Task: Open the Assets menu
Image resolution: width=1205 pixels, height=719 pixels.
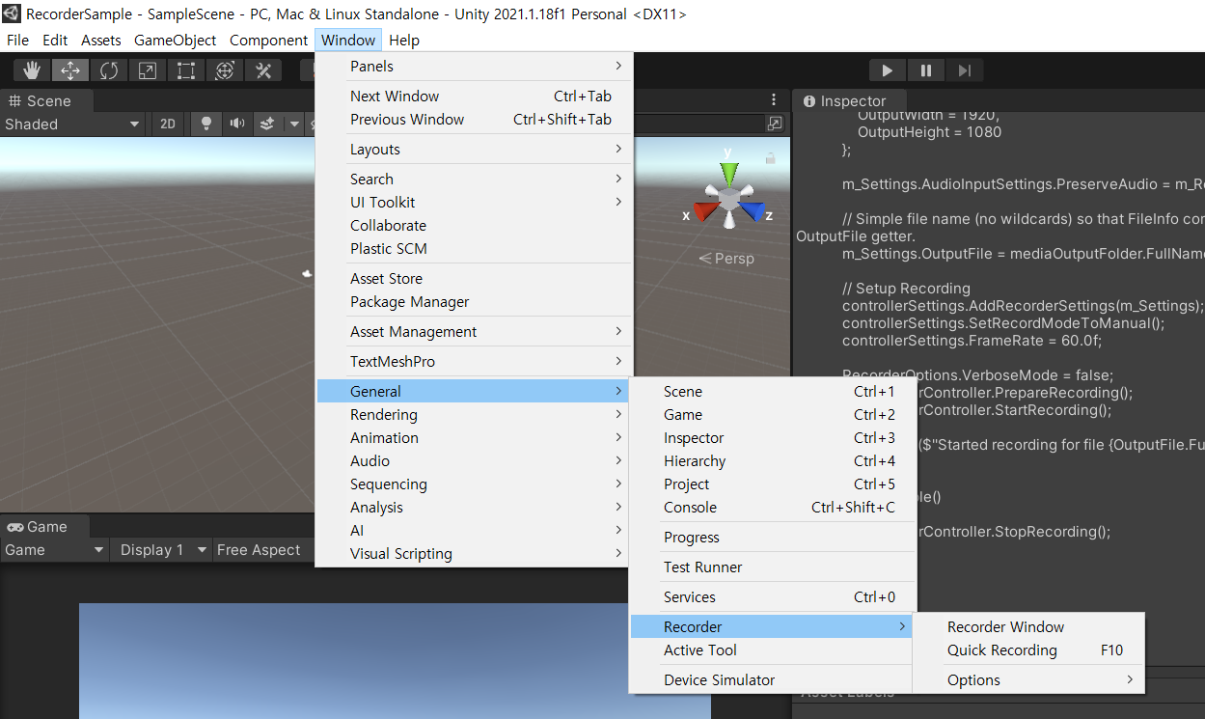Action: pyautogui.click(x=101, y=40)
